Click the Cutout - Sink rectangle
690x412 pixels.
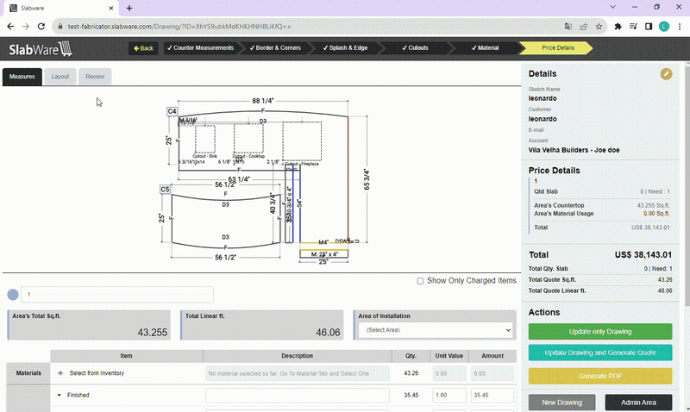[205, 139]
